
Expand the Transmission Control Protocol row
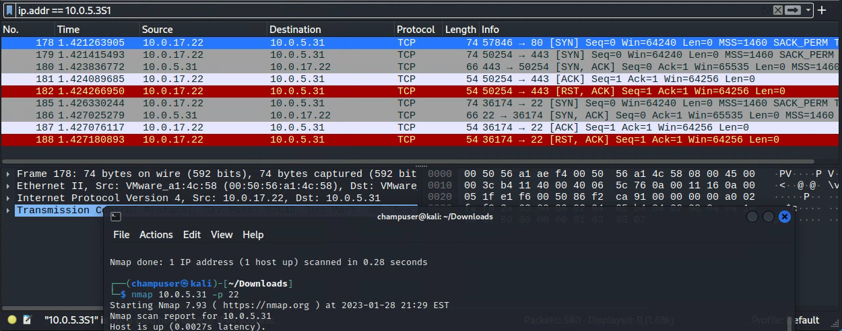pyautogui.click(x=8, y=211)
